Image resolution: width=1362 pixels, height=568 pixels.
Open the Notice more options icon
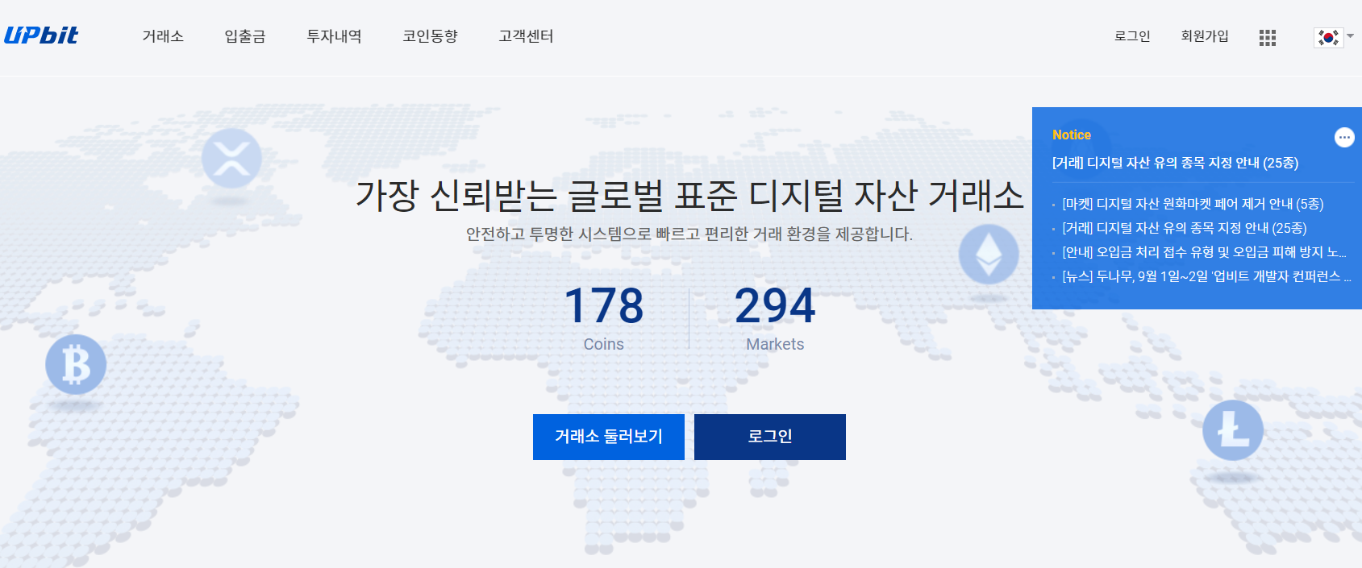pyautogui.click(x=1343, y=137)
